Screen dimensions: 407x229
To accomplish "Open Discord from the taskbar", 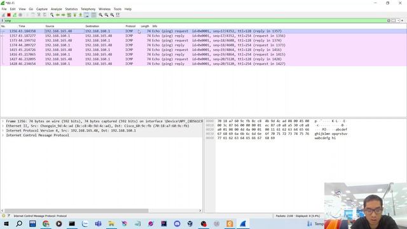I will tap(177, 223).
